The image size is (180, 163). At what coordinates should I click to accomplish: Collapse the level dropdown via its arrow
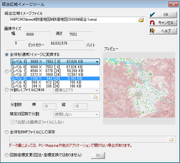click(x=97, y=62)
